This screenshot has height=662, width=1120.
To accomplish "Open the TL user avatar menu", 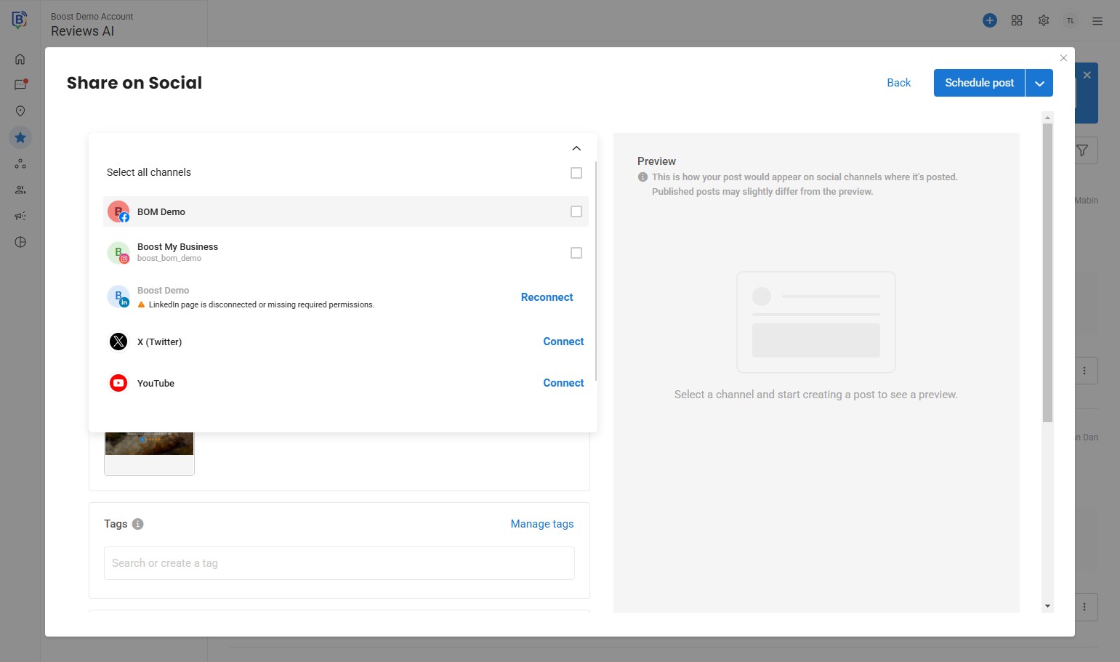I will 1071,21.
